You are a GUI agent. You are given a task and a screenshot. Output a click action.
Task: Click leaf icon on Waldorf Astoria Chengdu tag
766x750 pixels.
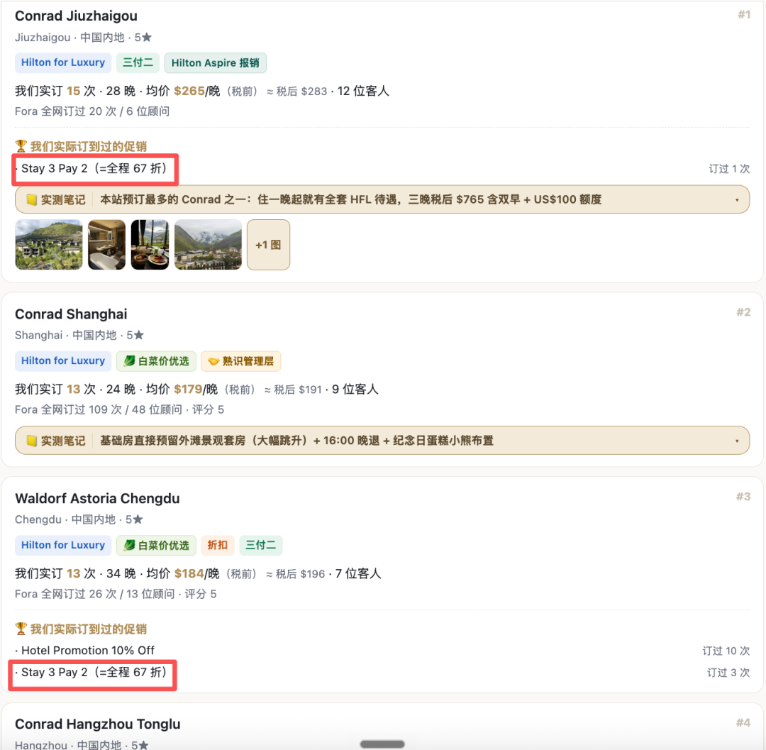[x=130, y=545]
